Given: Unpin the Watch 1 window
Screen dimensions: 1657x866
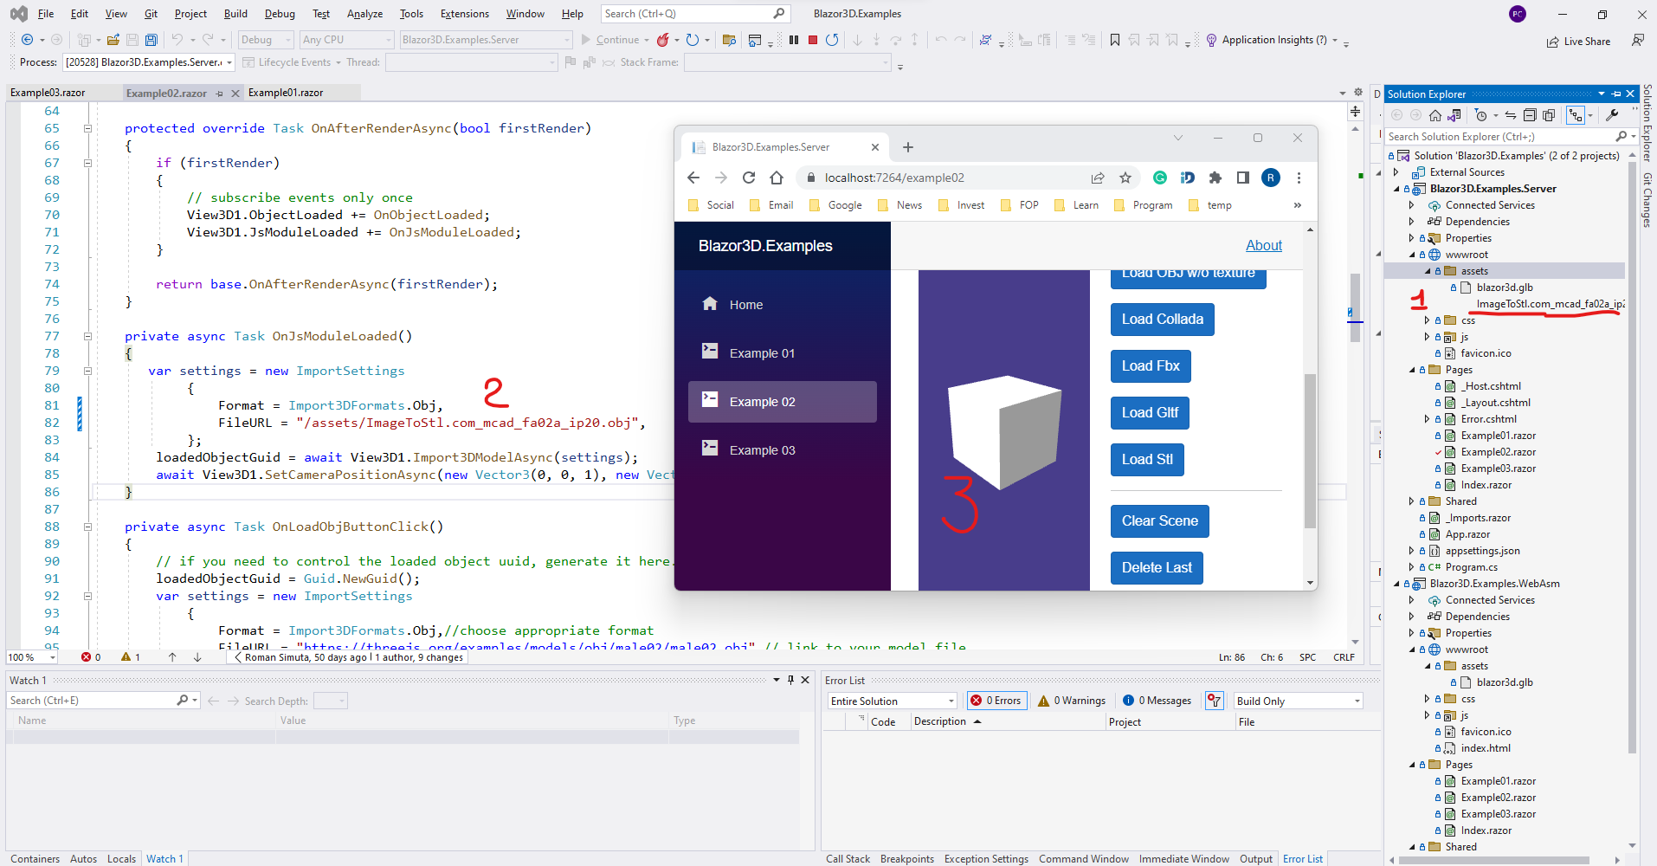Looking at the screenshot, I should 790,680.
